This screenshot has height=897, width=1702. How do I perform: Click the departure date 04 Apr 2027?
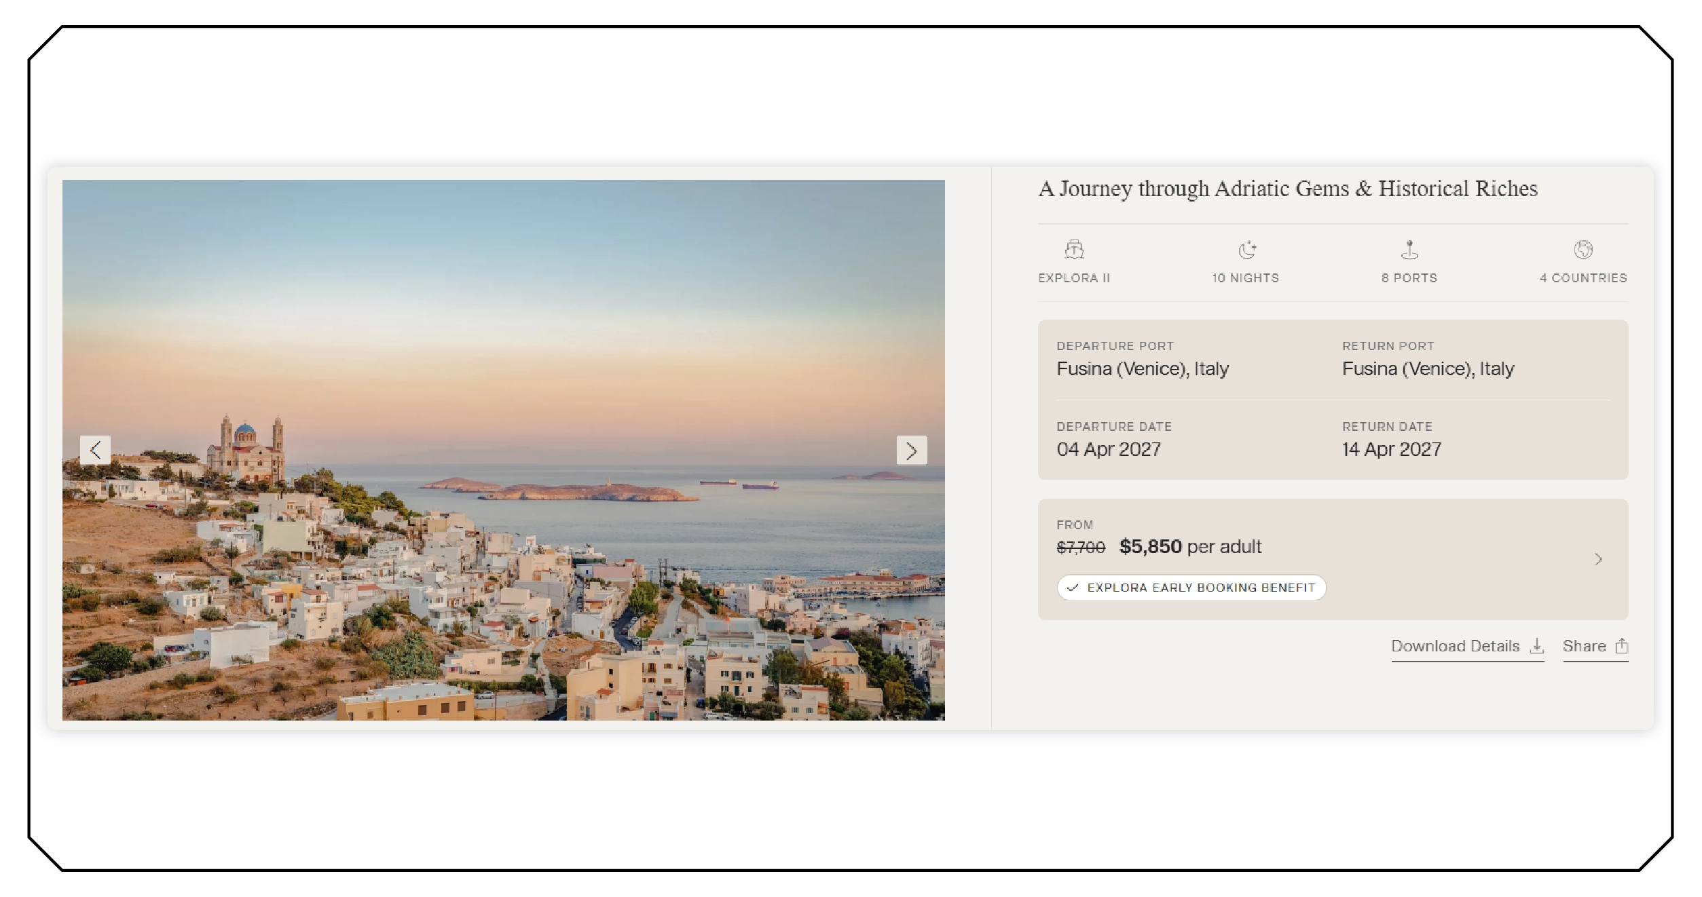point(1109,449)
